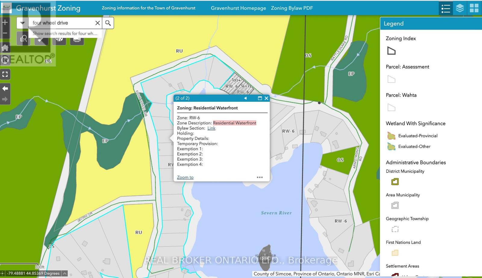This screenshot has height=278, width=482.
Task: Open popup more options ellipsis
Action: coord(260,177)
